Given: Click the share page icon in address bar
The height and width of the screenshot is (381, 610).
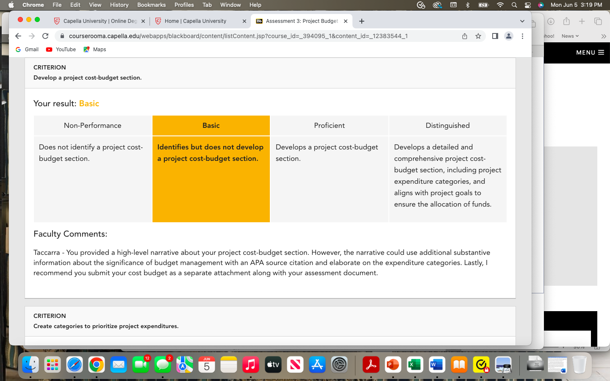Looking at the screenshot, I should click(x=465, y=36).
